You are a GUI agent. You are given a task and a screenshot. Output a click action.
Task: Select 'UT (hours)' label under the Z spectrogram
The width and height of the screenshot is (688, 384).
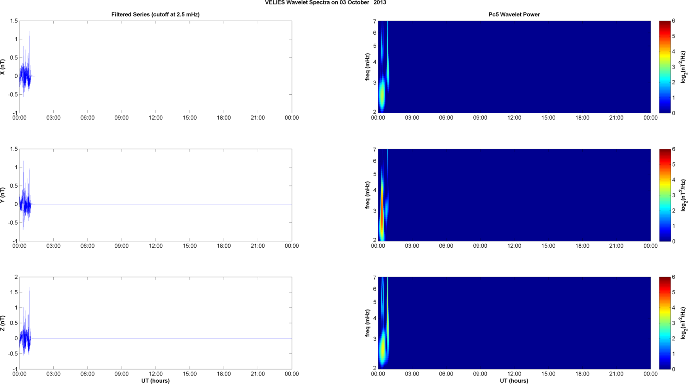click(x=514, y=381)
